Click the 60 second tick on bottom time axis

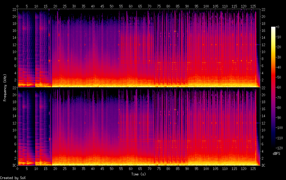tap(130, 169)
